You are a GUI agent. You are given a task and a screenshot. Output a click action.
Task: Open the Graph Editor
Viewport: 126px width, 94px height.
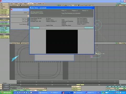[x=5, y=13]
